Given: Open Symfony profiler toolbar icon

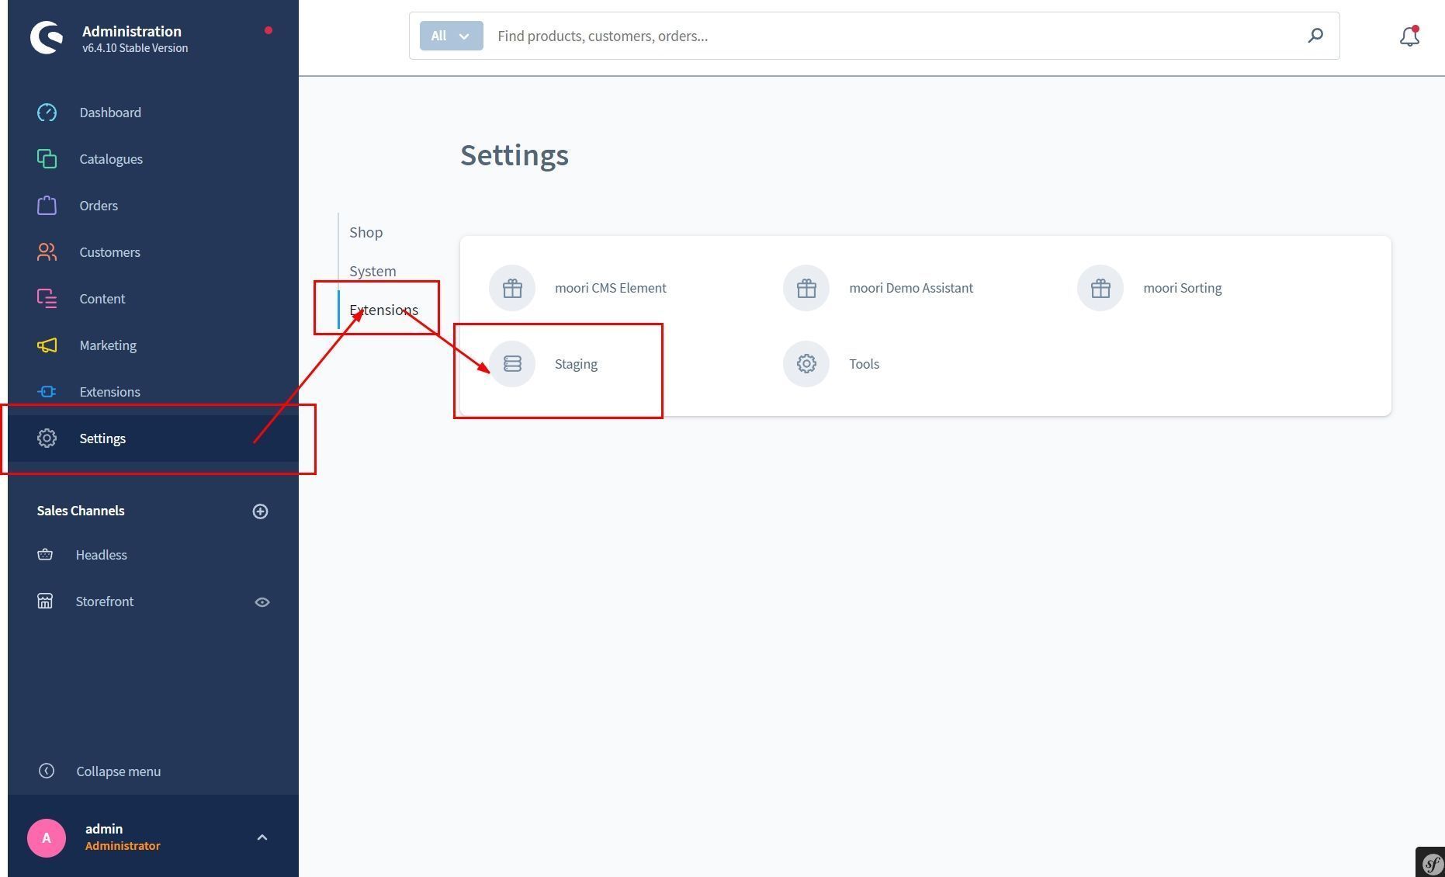Looking at the screenshot, I should (1432, 863).
